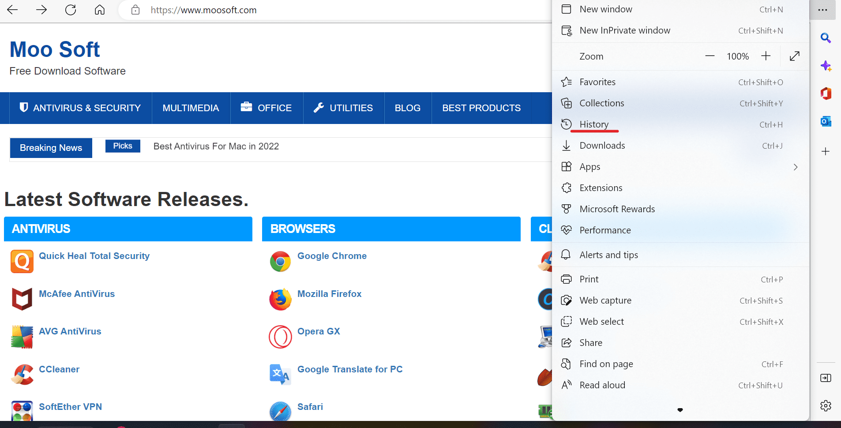This screenshot has width=841, height=428.
Task: Click the browser forward arrow
Action: coord(41,10)
